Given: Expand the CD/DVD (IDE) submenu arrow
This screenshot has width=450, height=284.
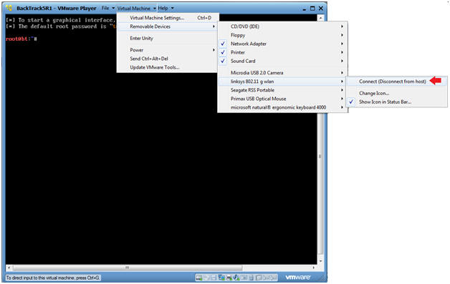Looking at the screenshot, I should coord(342,26).
